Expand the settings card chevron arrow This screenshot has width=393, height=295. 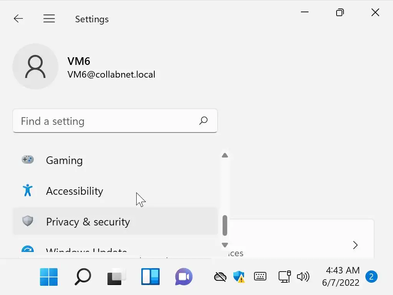tap(355, 245)
